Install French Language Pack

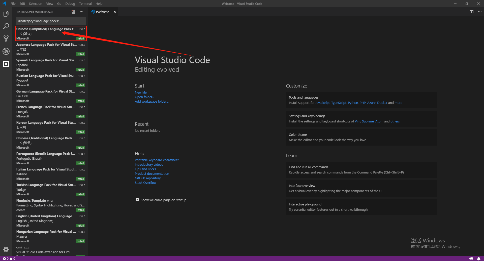pos(80,116)
